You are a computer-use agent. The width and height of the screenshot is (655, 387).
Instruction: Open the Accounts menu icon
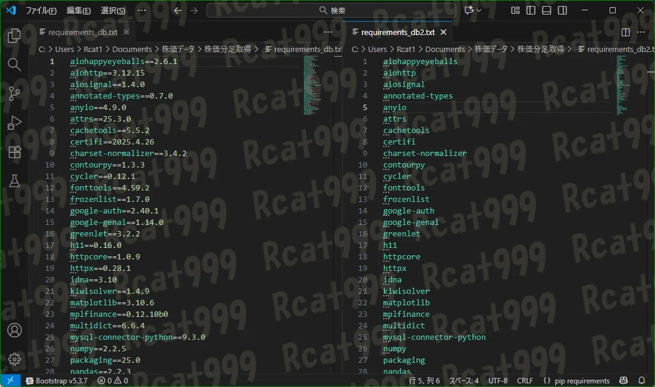14,330
